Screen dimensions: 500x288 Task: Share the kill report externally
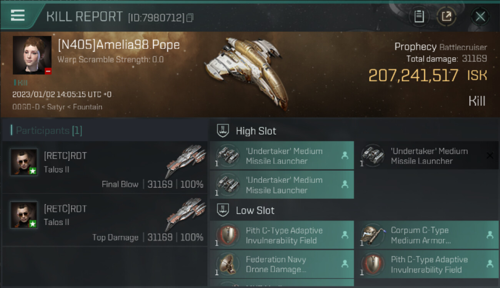446,17
